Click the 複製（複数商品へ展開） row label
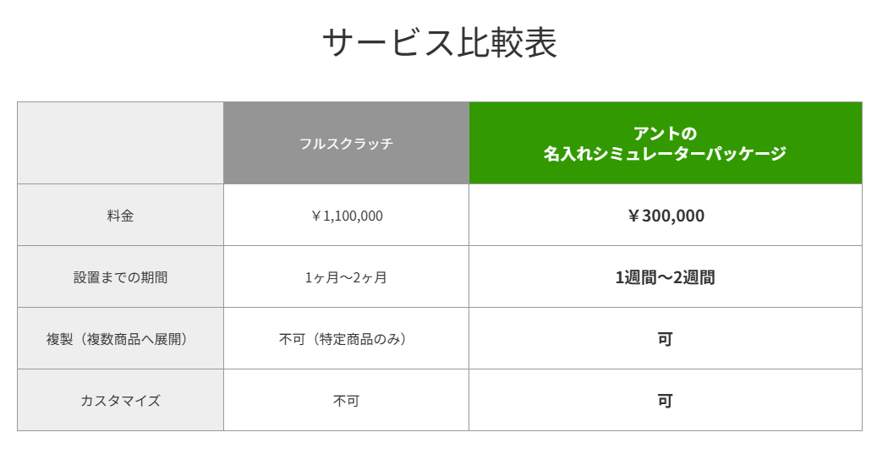Viewport: 877px width, 454px height. [120, 339]
